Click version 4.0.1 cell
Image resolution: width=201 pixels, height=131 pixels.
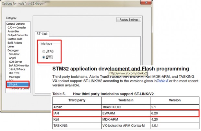(x=175, y=125)
